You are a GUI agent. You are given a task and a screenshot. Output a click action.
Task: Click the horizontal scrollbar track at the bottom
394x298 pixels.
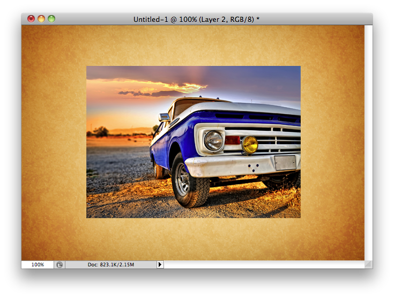[x=264, y=265]
